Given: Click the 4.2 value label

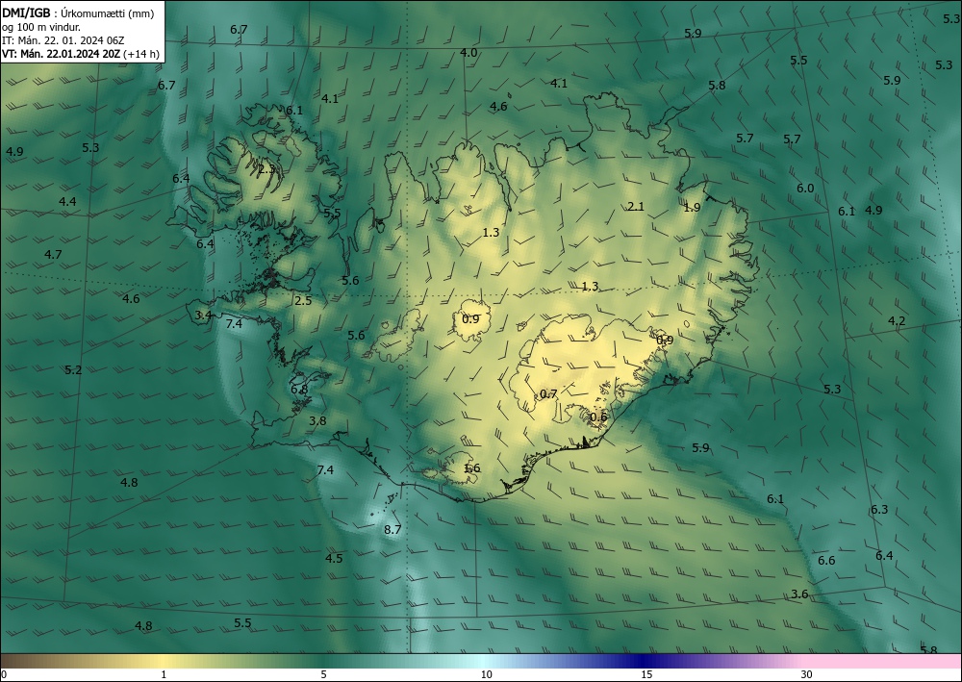Looking at the screenshot, I should click(897, 320).
